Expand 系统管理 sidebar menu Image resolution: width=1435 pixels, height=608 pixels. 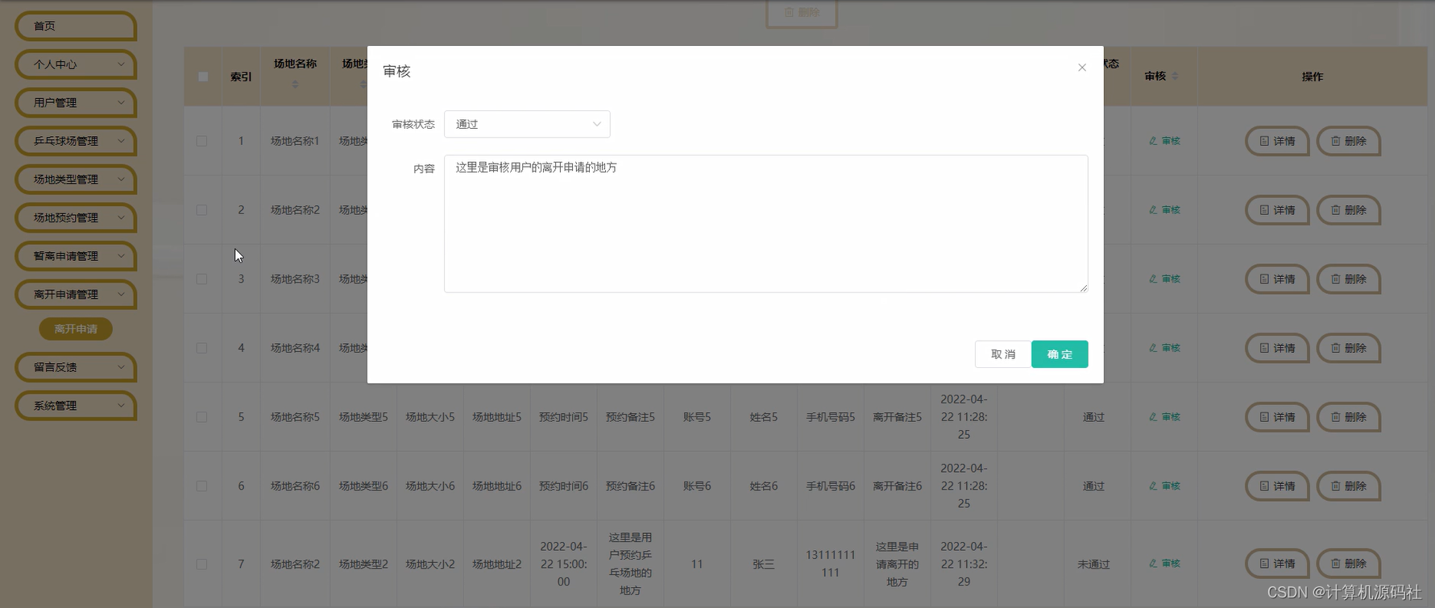pyautogui.click(x=75, y=405)
